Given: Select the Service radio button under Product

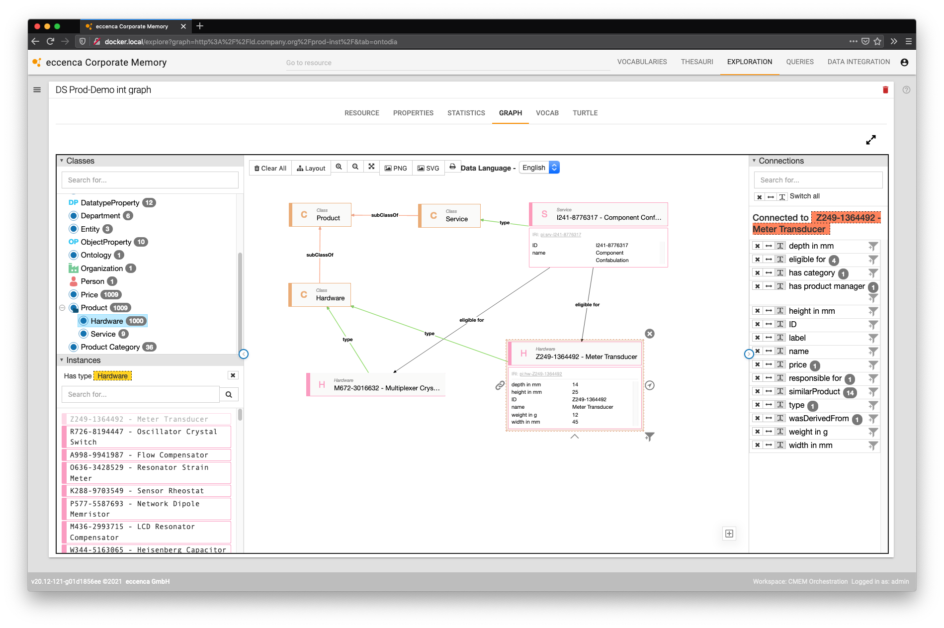Looking at the screenshot, I should [84, 334].
